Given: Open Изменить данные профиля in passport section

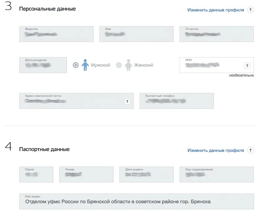Looking at the screenshot, I should (x=216, y=150).
